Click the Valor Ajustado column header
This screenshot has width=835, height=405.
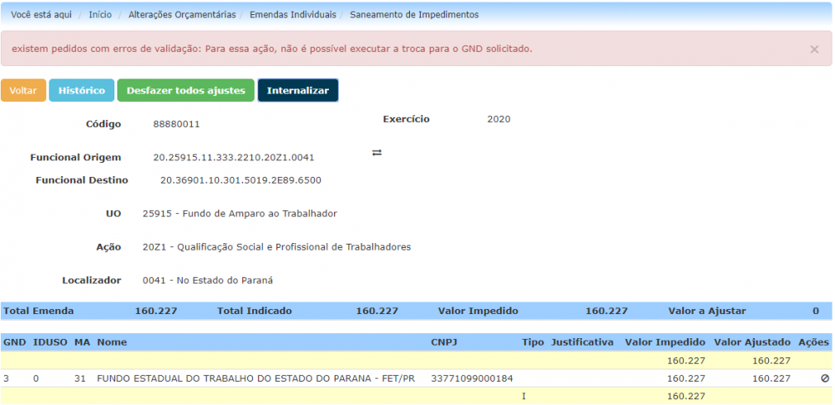point(751,342)
